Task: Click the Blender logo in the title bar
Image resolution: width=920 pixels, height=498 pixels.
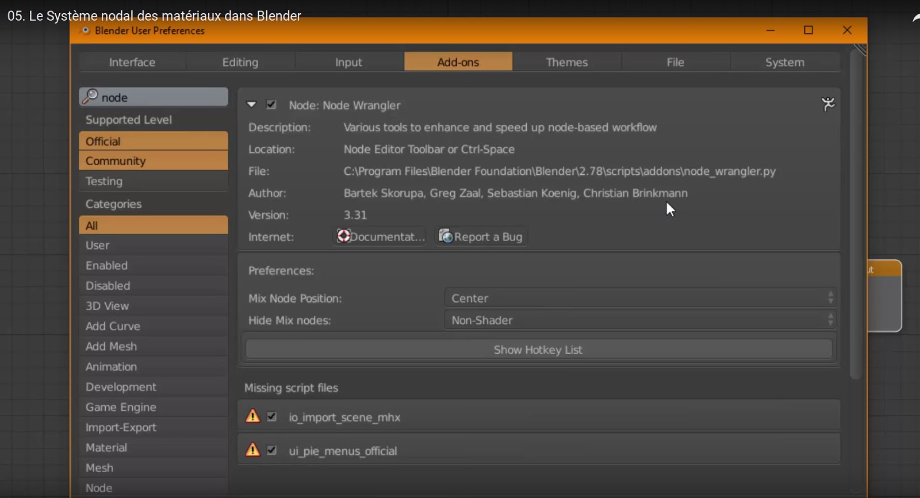Action: [86, 30]
